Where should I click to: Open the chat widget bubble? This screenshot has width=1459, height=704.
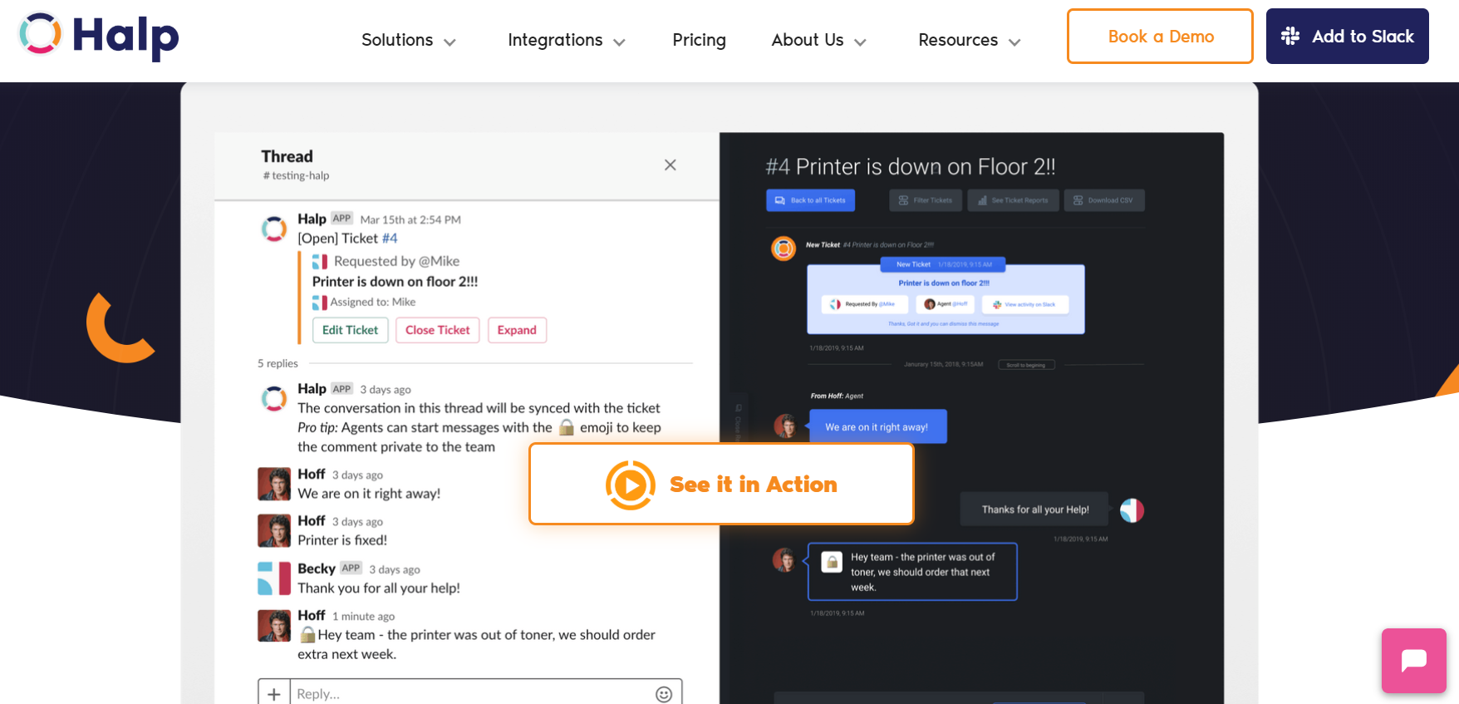[1413, 661]
